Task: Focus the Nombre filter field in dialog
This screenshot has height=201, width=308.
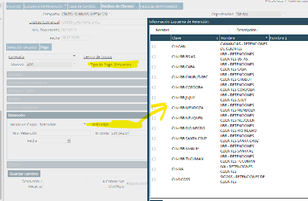Action: point(200,30)
